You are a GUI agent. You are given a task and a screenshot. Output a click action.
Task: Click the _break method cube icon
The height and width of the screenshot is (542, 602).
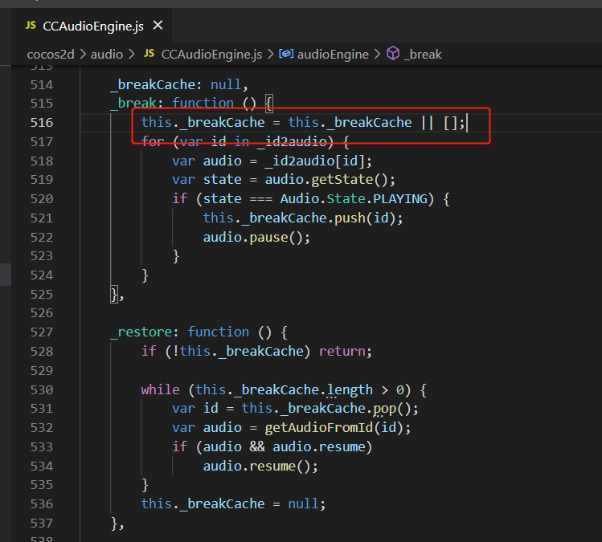pyautogui.click(x=393, y=53)
